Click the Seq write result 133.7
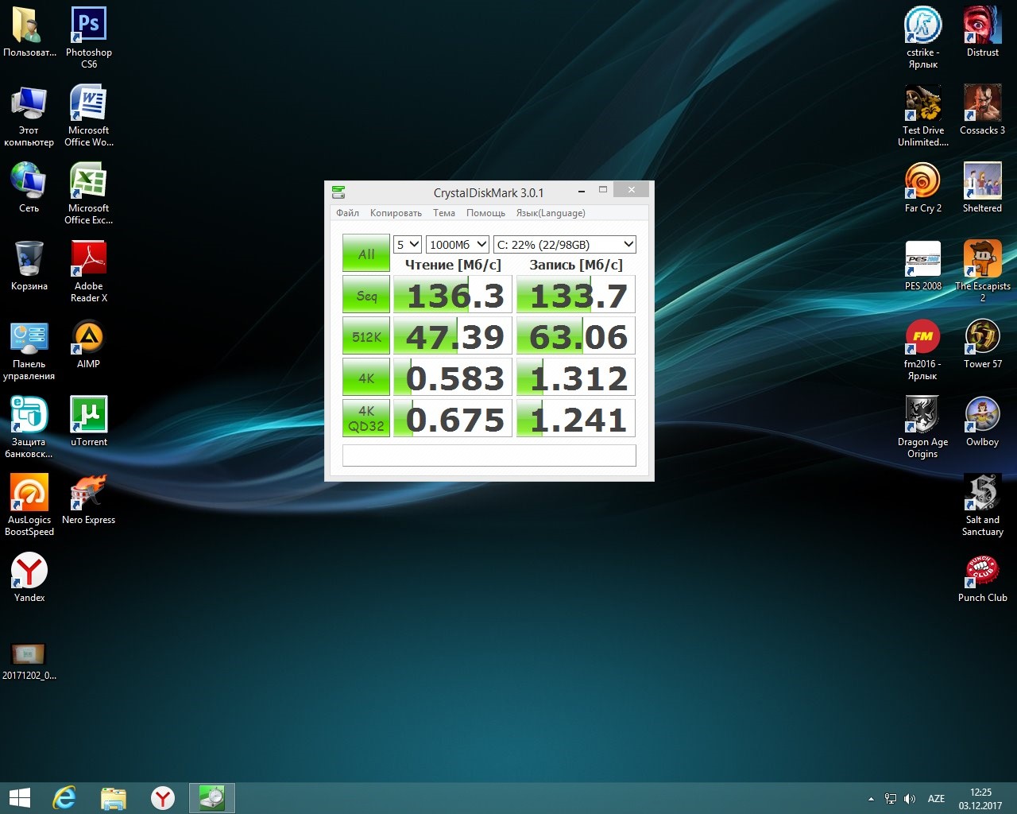This screenshot has height=814, width=1017. [x=576, y=295]
